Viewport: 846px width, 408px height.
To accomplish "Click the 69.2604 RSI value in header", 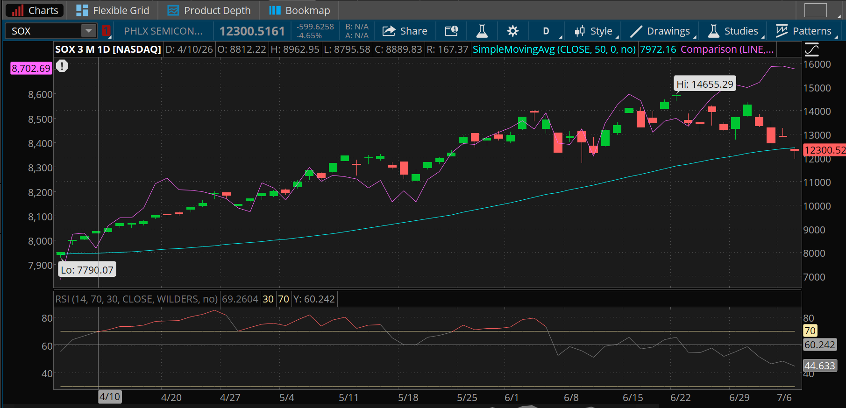I will tap(240, 299).
